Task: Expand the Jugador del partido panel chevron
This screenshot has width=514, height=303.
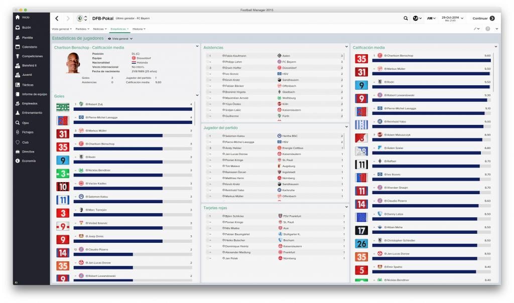Action: pos(346,127)
